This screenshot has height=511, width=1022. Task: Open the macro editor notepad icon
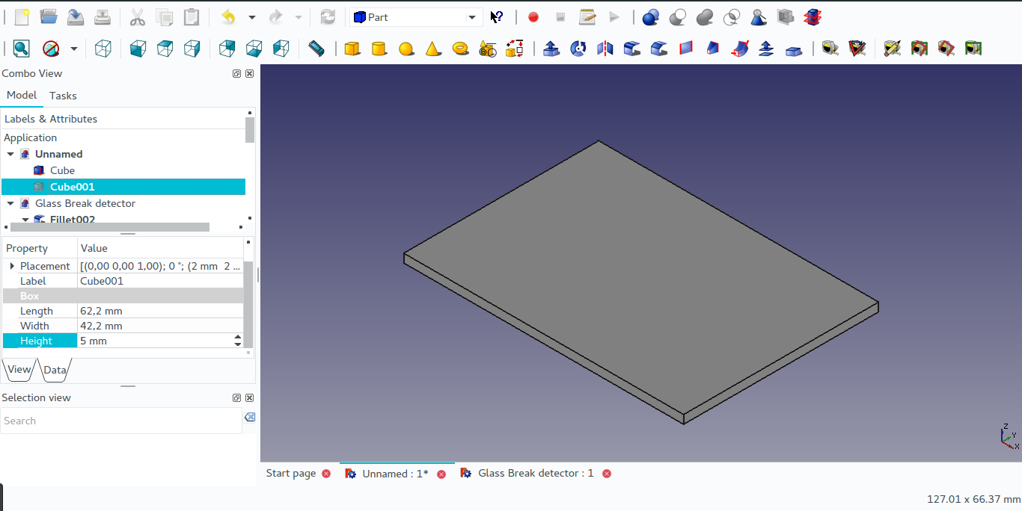(x=587, y=17)
